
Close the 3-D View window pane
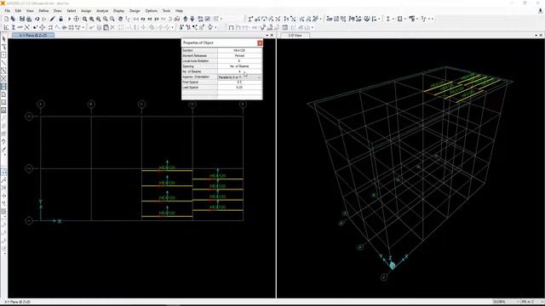541,36
